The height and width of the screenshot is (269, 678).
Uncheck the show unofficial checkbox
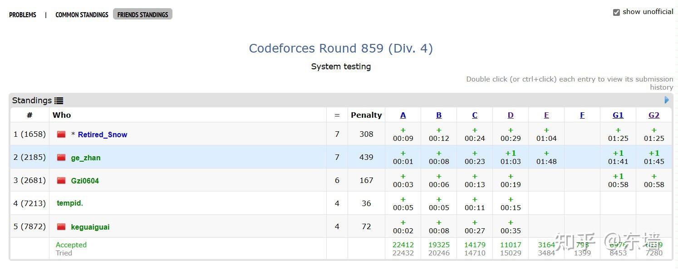(616, 12)
